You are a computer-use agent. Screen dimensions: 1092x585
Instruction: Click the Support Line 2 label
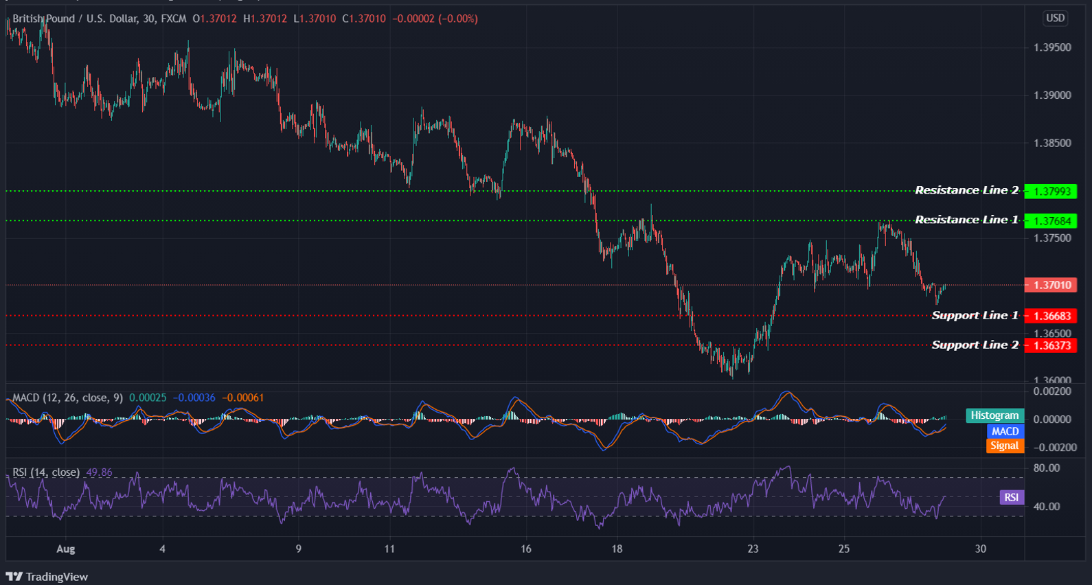pyautogui.click(x=975, y=345)
